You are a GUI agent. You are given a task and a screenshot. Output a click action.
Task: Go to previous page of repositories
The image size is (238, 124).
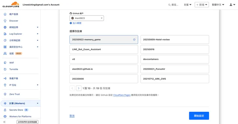pyautogui.click(x=72, y=88)
